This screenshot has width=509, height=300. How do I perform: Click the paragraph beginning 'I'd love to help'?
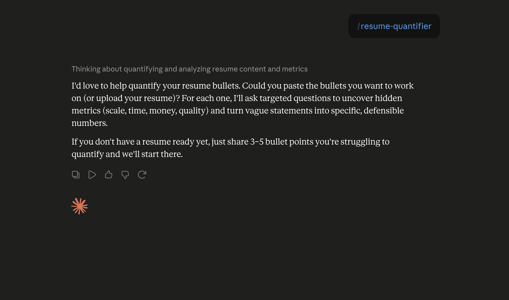pos(243,104)
